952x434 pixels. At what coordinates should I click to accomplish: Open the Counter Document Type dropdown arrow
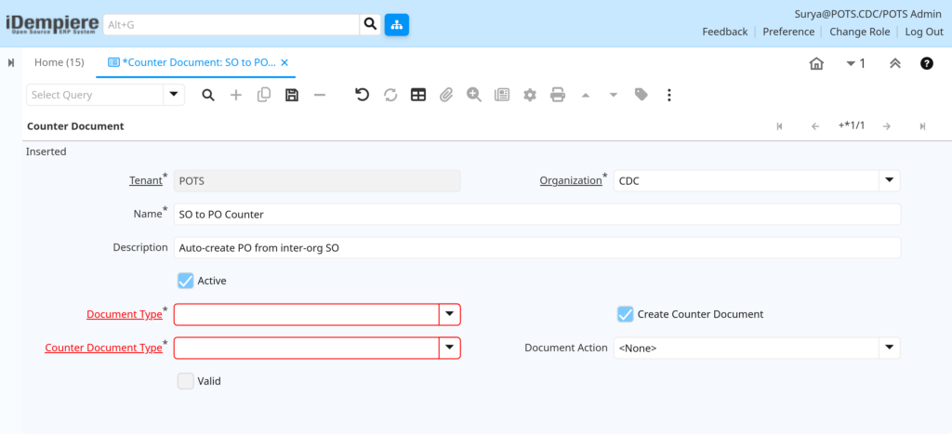[450, 348]
